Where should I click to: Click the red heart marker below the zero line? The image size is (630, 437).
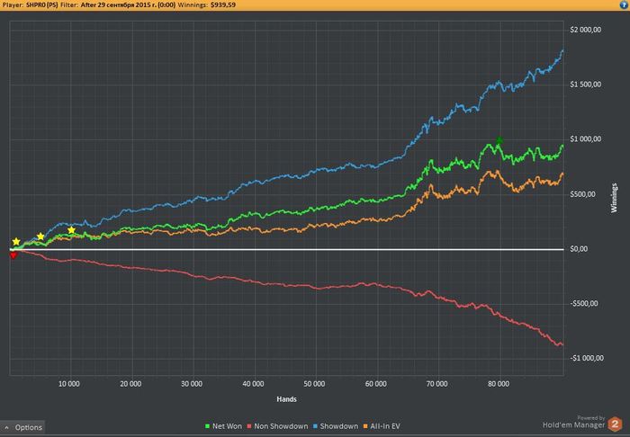13,255
